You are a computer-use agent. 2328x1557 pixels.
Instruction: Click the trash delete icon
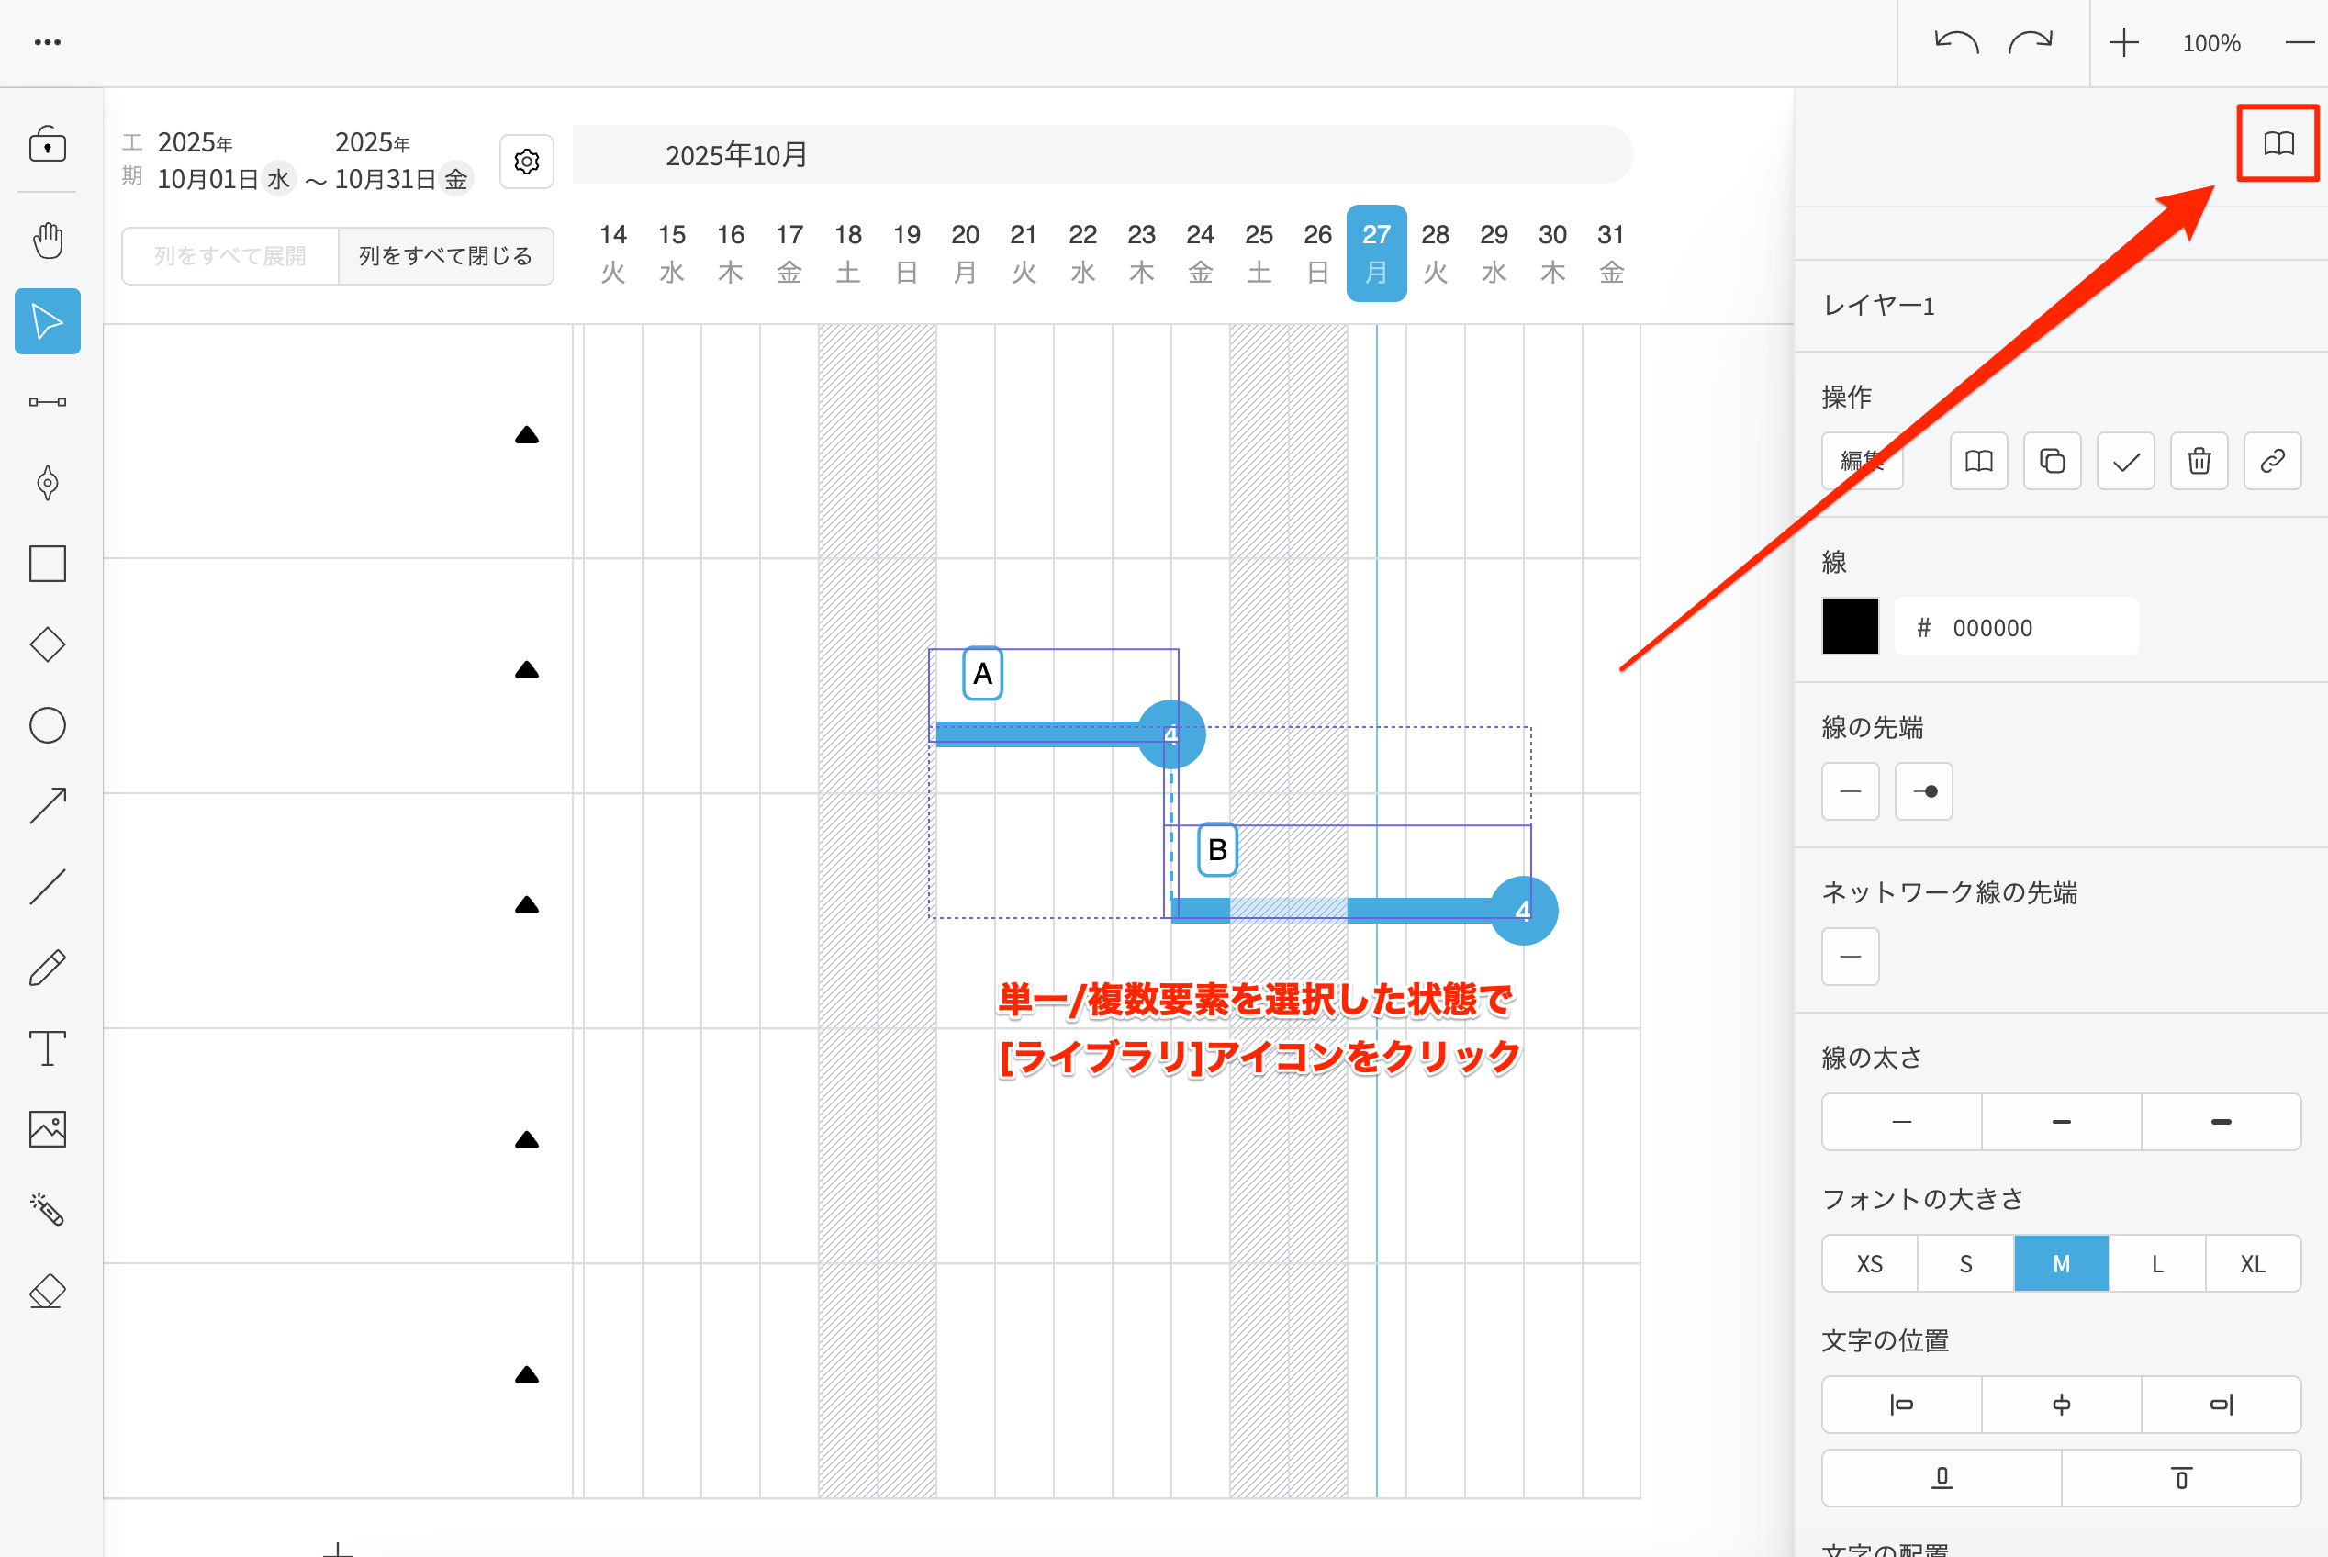pos(2199,461)
